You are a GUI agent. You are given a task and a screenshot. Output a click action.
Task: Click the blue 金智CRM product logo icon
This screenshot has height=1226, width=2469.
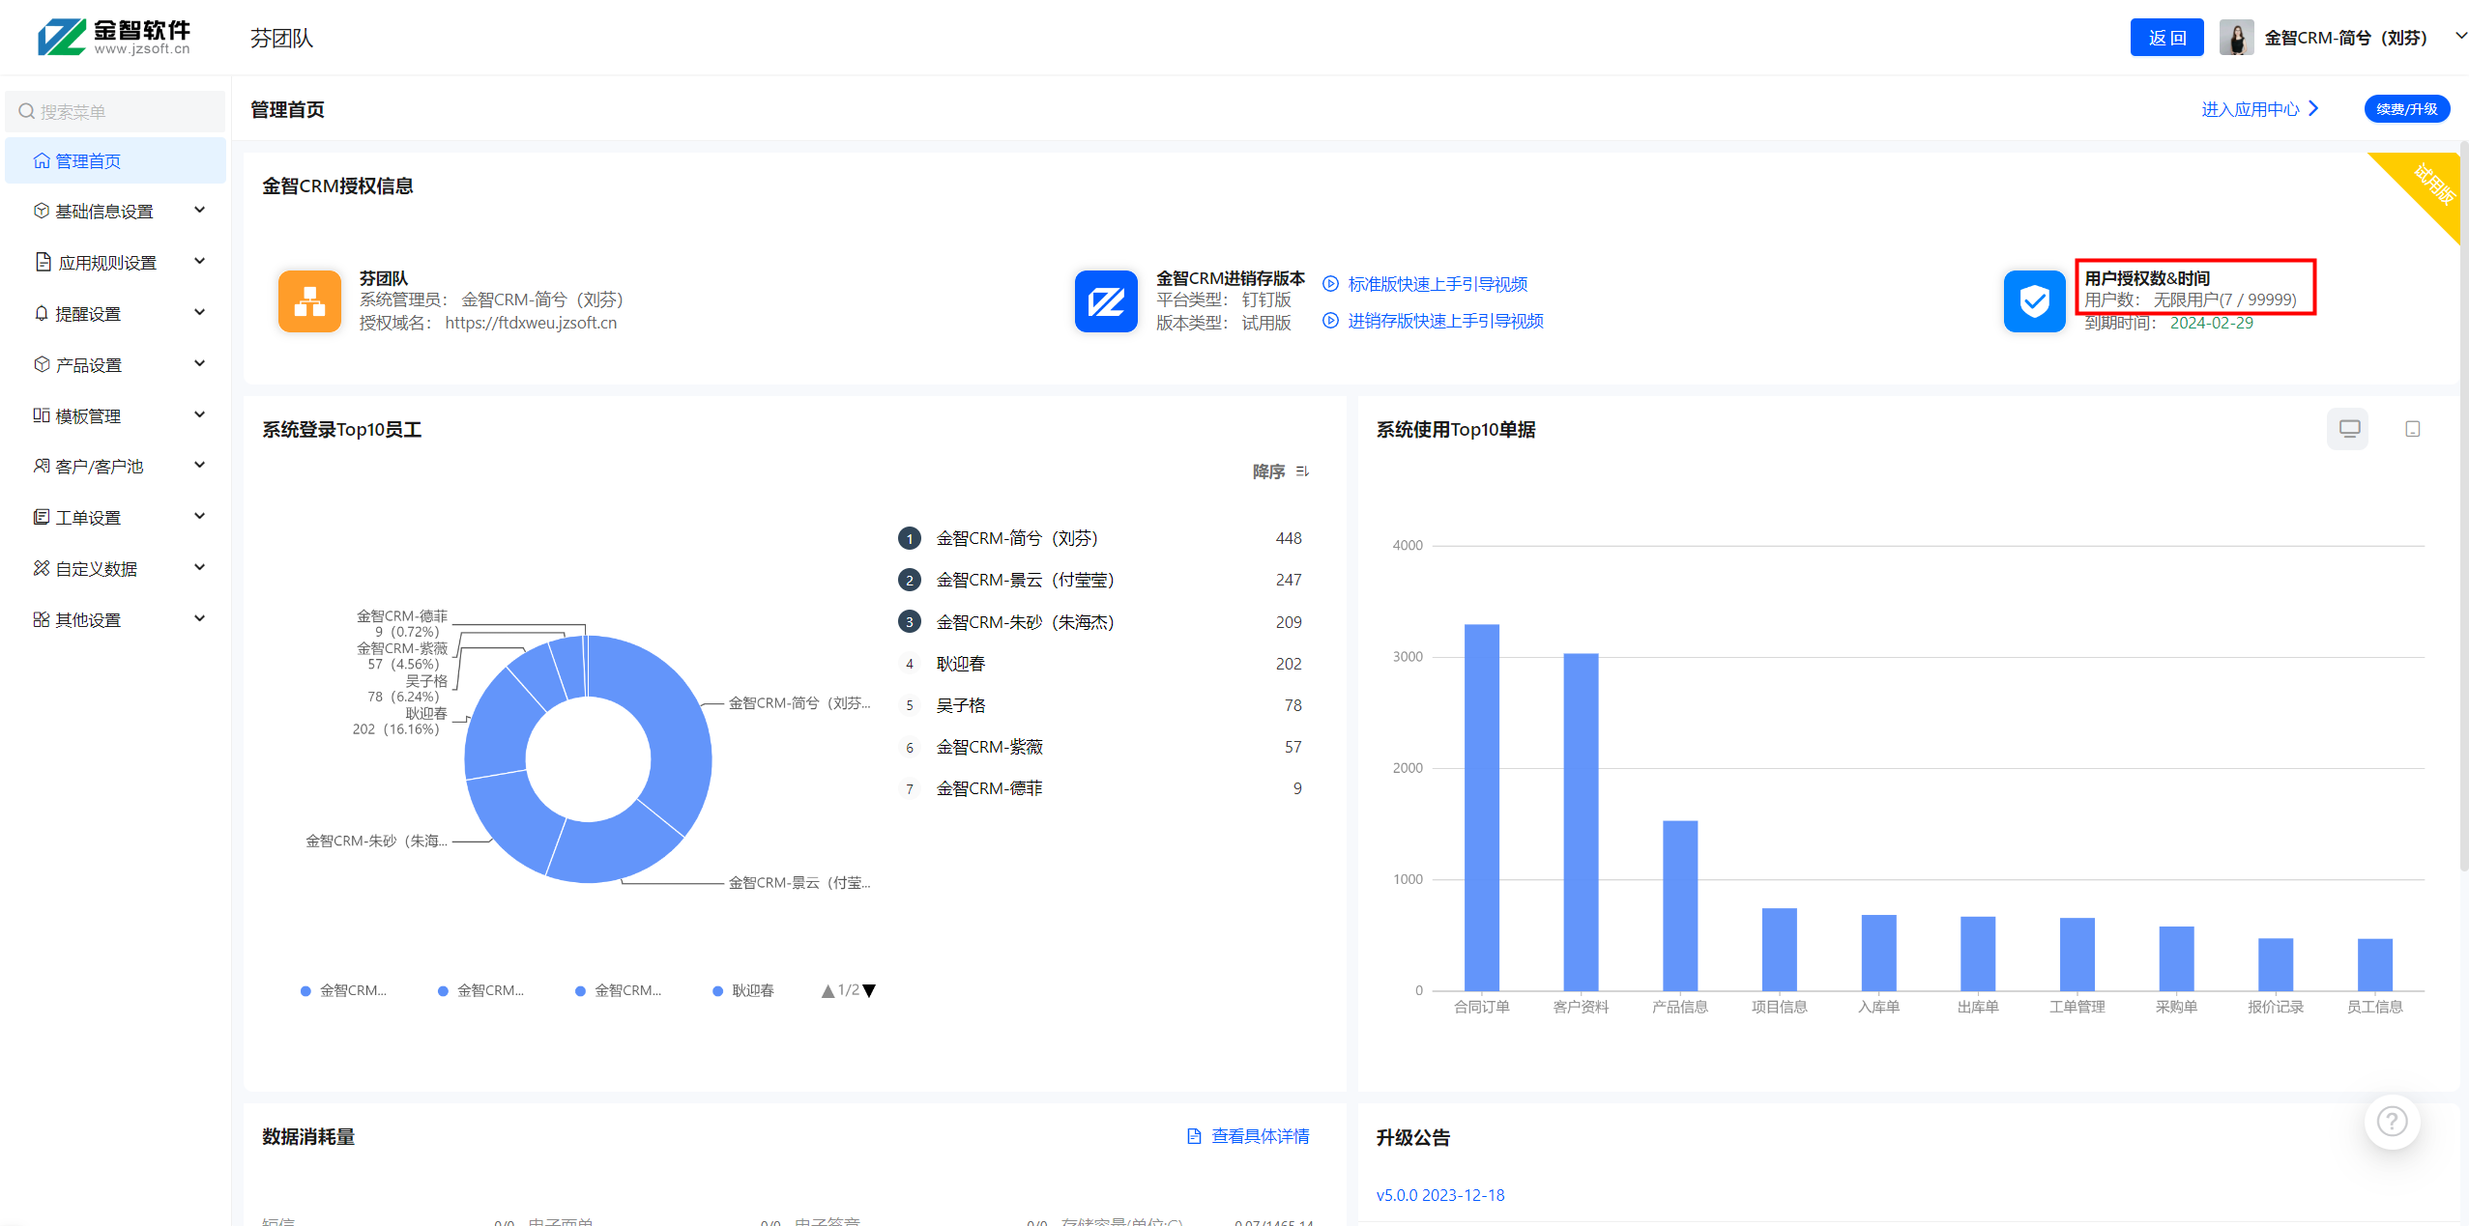[1106, 300]
